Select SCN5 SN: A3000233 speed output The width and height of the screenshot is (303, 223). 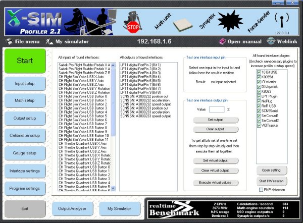[148, 116]
